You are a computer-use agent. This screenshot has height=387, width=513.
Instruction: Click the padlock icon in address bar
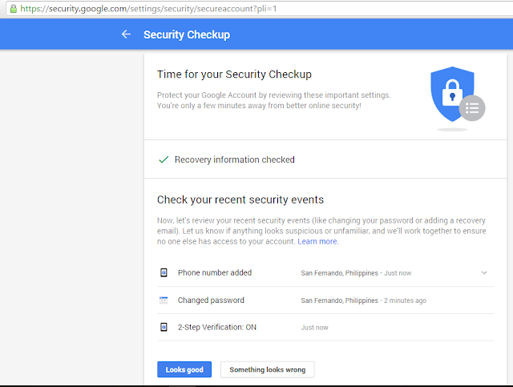(x=14, y=9)
